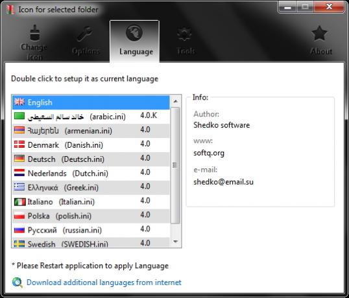Pick Nederlands (Dutch.ini) from list
349x298 pixels.
click(91, 174)
